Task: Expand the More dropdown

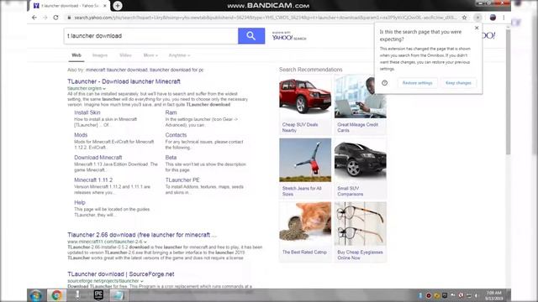Action: pyautogui.click(x=150, y=55)
